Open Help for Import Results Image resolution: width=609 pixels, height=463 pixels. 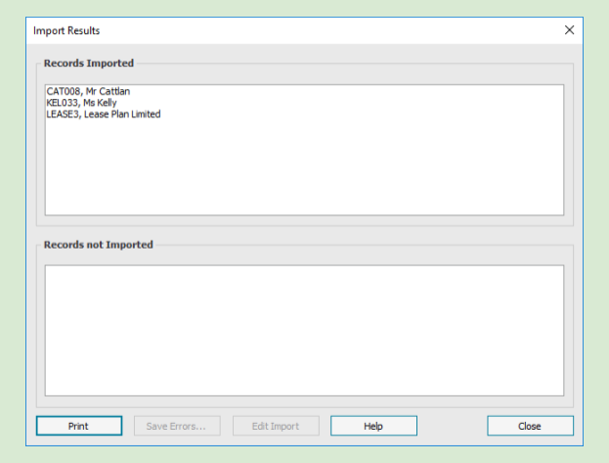tap(373, 426)
